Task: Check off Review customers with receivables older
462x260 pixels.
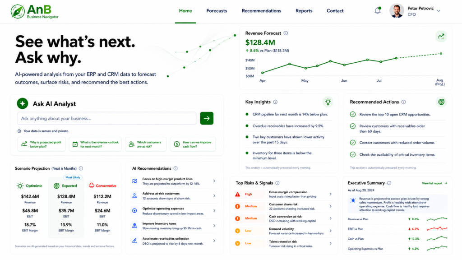Action: click(x=353, y=126)
